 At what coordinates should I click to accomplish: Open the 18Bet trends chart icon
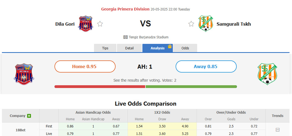click(278, 130)
